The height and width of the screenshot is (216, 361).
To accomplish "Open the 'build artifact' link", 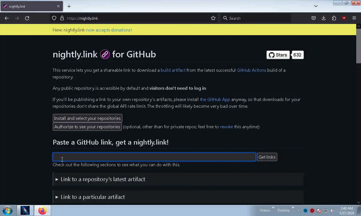I will tap(173, 70).
